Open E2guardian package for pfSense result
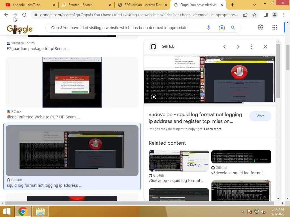 38,49
